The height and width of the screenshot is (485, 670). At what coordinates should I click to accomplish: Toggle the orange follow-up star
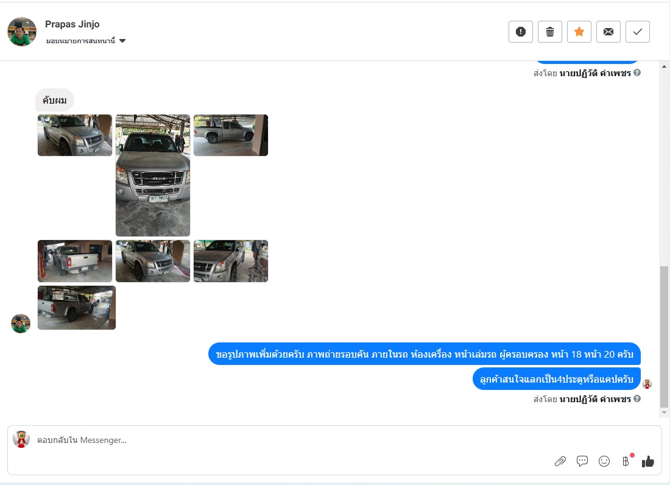pyautogui.click(x=579, y=32)
